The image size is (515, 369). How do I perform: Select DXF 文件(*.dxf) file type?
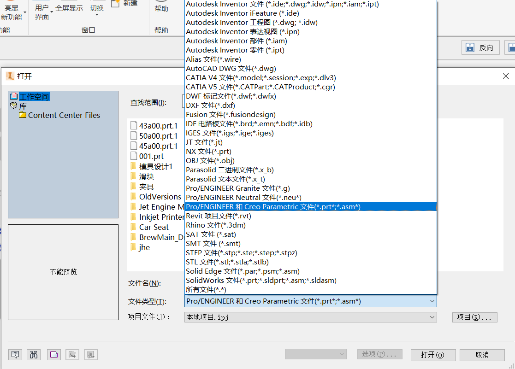[311, 105]
